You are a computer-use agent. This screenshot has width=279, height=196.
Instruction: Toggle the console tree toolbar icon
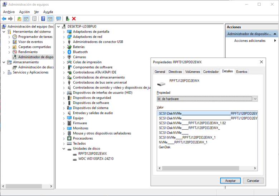pyautogui.click(x=26, y=19)
